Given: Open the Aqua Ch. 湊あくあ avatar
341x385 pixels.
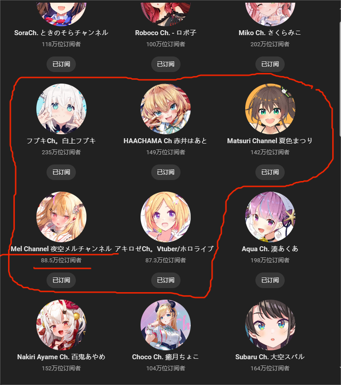Looking at the screenshot, I should pos(270,217).
